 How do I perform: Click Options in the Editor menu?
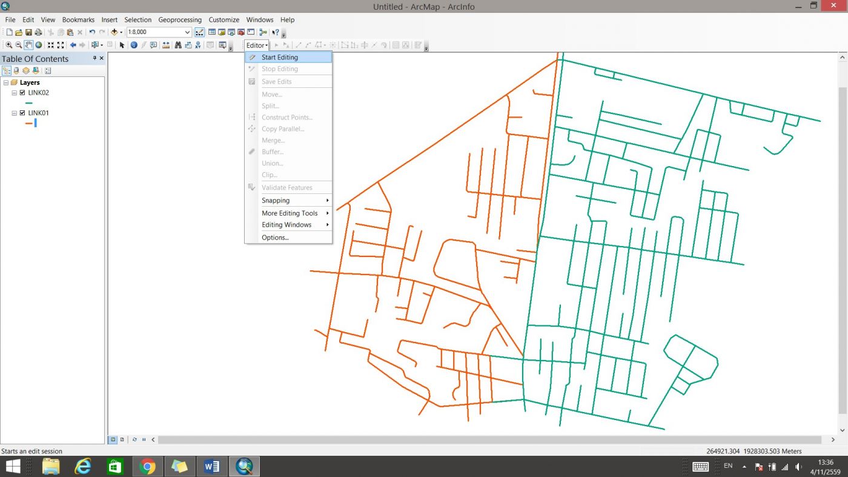pos(275,238)
